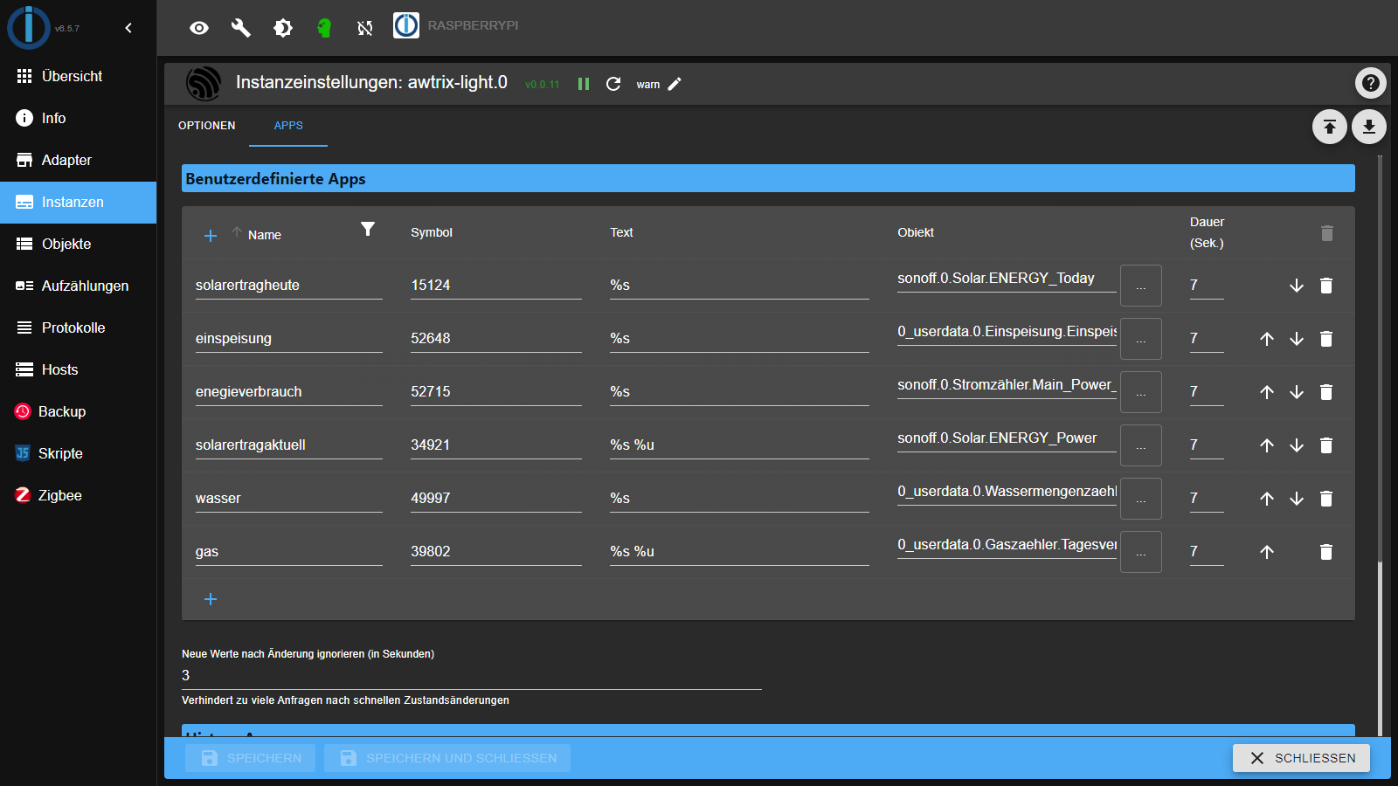Select Instanzen in sidebar

pos(79,202)
